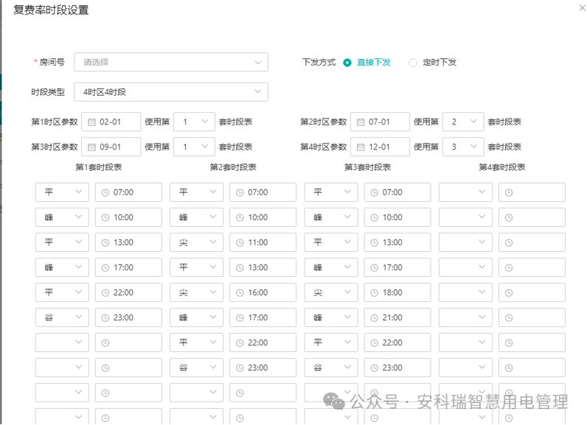The width and height of the screenshot is (587, 425).
Task: Open first empty rate dropdown in table 4
Action: pos(465,192)
